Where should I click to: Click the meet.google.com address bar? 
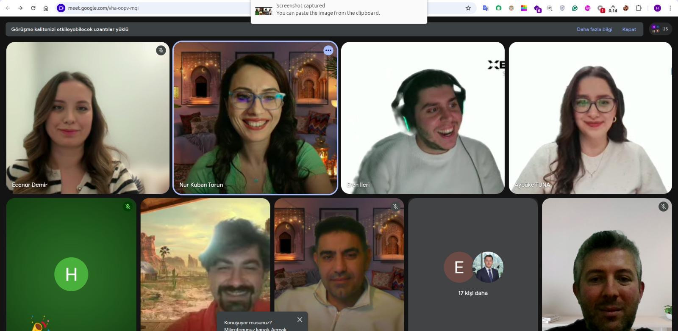169,8
